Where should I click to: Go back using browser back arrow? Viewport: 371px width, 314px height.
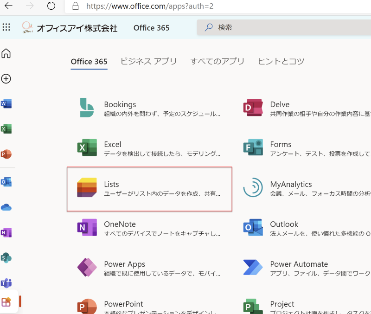8,6
